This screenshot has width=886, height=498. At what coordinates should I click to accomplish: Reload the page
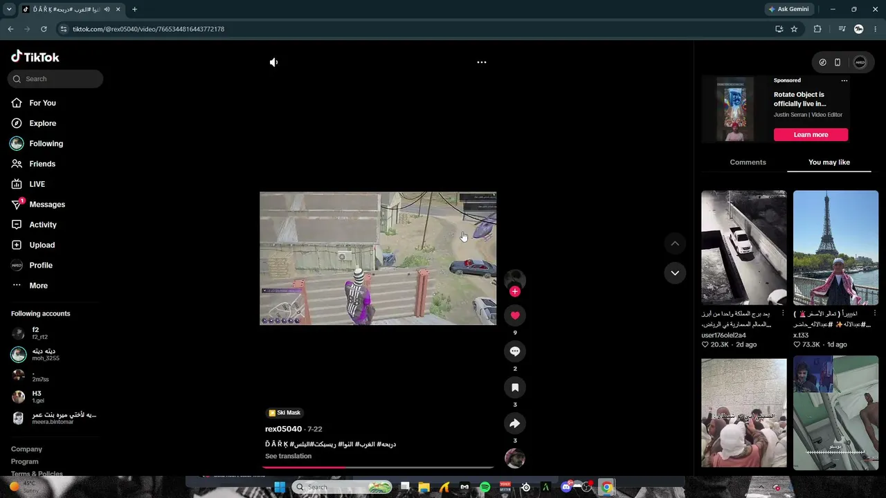[x=44, y=29]
